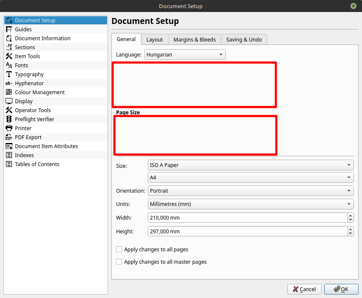Select the Preflight Verifier traffic light icon

click(9, 119)
